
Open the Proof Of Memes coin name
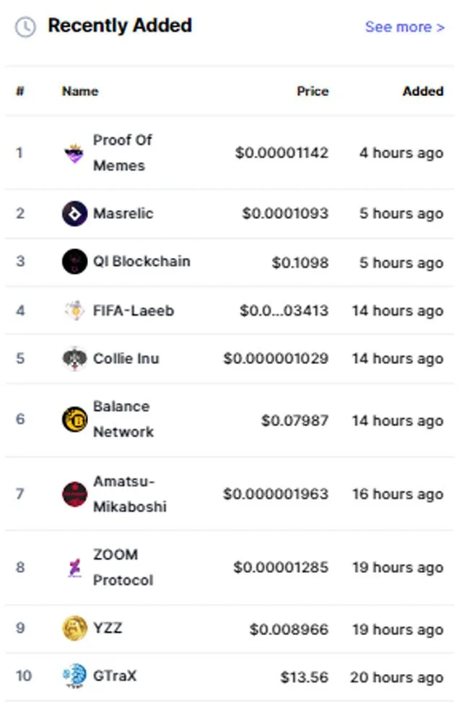pyautogui.click(x=122, y=152)
